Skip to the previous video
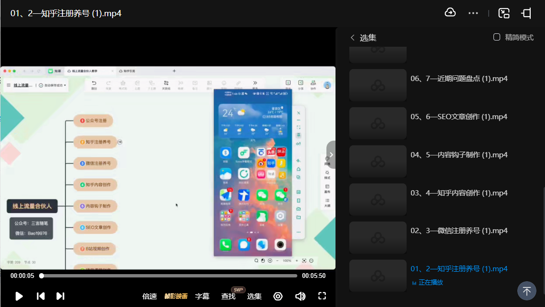This screenshot has height=307, width=545. tap(41, 296)
